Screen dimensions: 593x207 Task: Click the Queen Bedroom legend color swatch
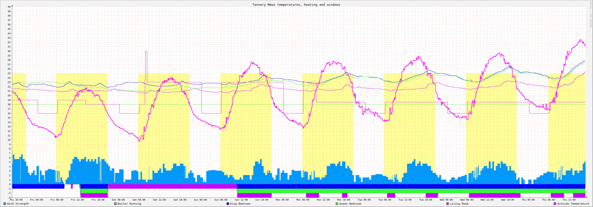[337, 204]
